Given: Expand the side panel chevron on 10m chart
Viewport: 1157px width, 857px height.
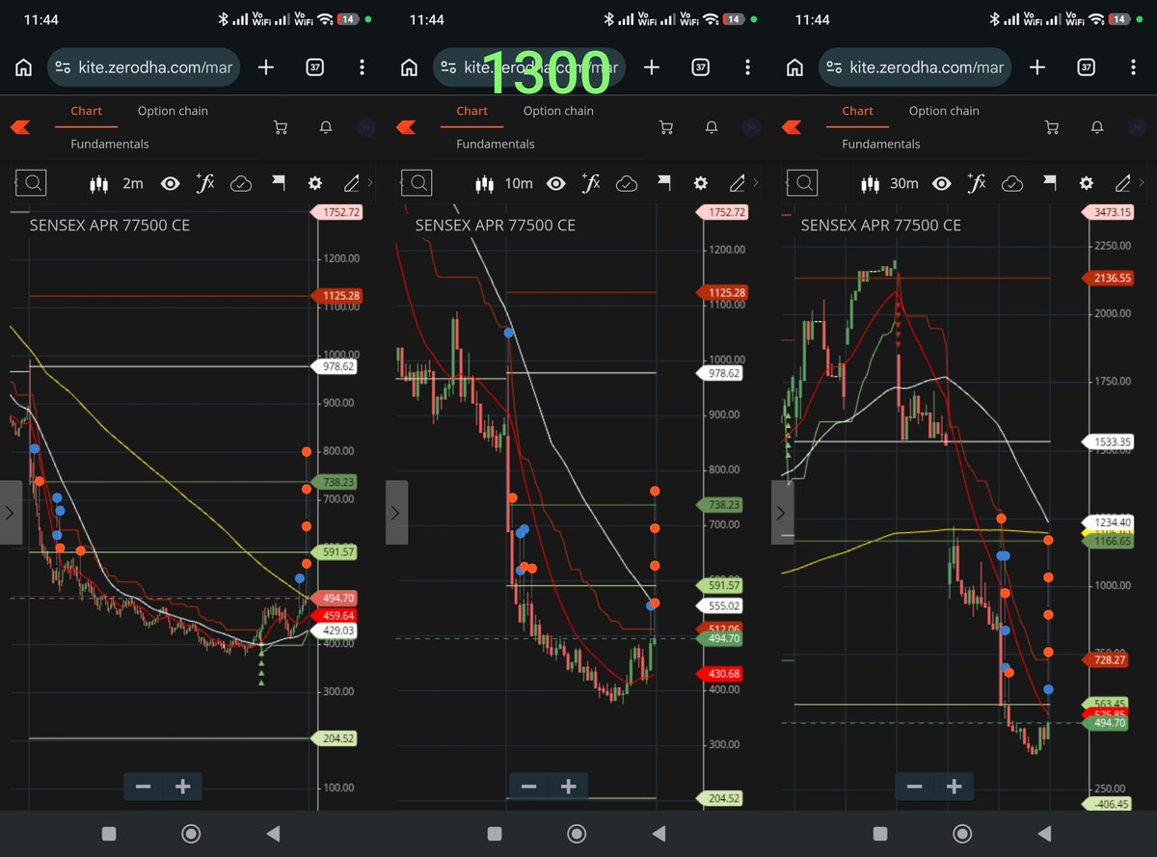Looking at the screenshot, I should [x=396, y=512].
